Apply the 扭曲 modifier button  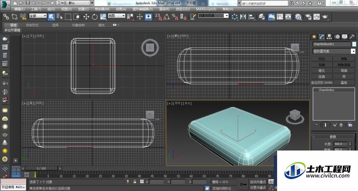tap(322, 77)
